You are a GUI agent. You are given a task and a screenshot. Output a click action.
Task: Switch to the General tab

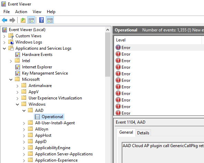coord(126,132)
